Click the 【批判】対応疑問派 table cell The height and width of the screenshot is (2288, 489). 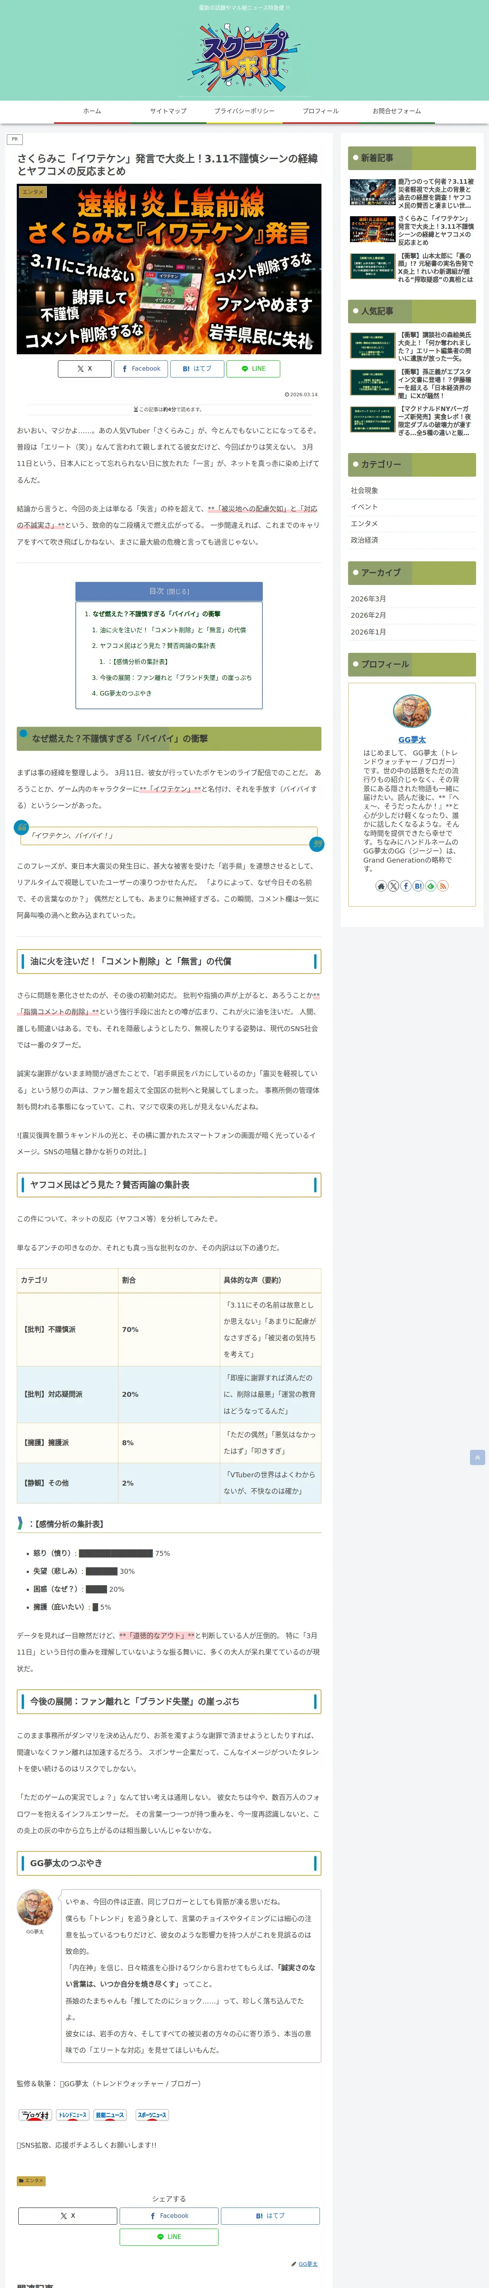tap(67, 1395)
